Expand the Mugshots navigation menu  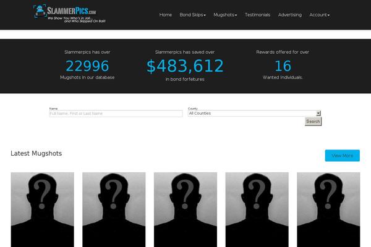(225, 15)
